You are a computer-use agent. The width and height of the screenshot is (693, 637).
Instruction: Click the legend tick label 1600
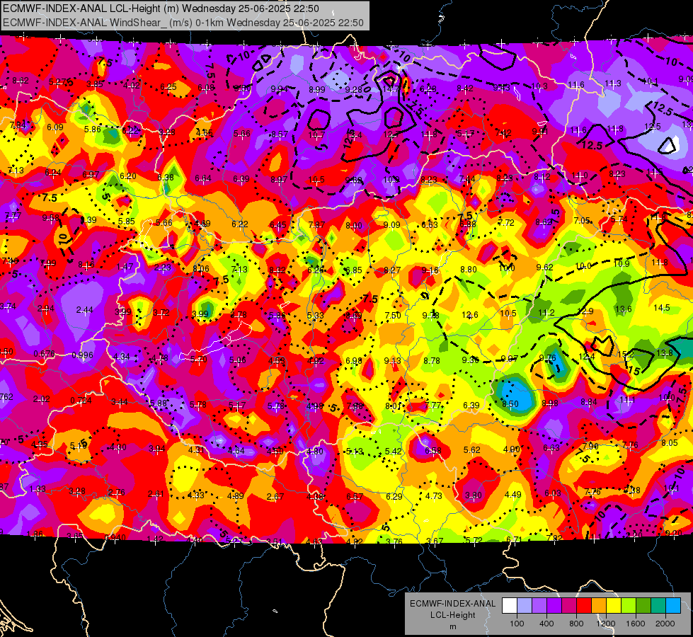pyautogui.click(x=635, y=624)
